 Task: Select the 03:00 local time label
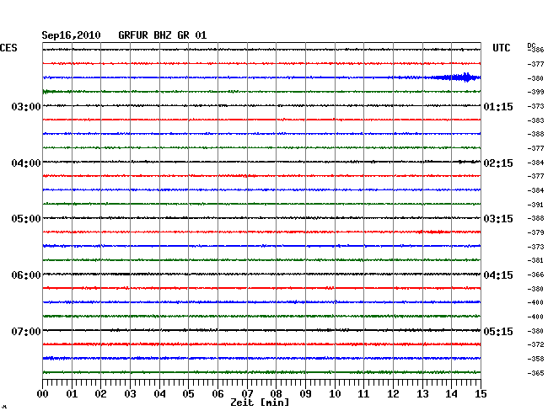pos(26,106)
